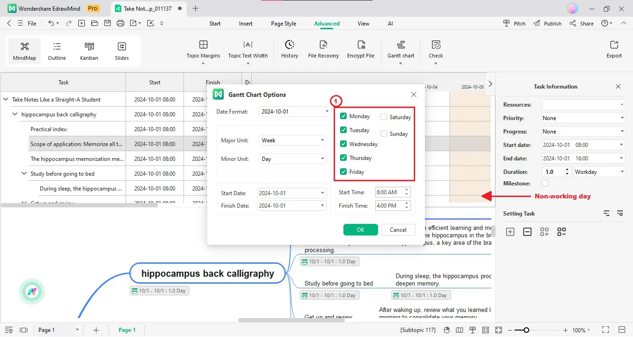Click the floating AI assistant icon
Screen dimensions: 633x337
pos(32,292)
